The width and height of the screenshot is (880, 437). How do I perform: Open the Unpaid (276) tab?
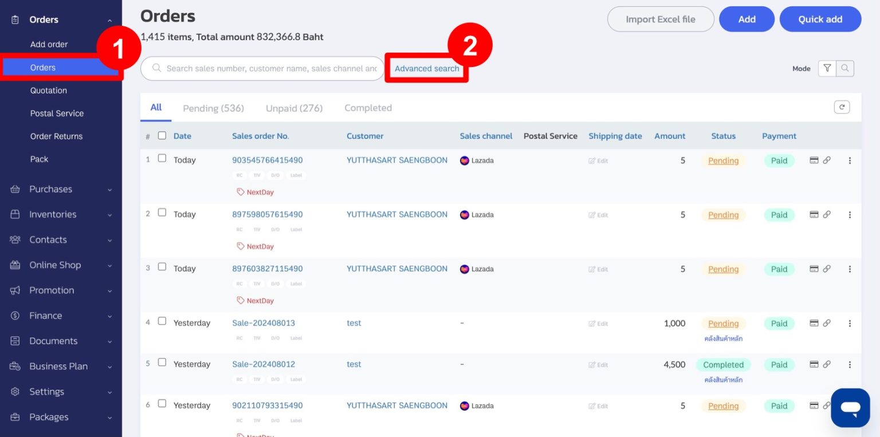[x=294, y=108]
